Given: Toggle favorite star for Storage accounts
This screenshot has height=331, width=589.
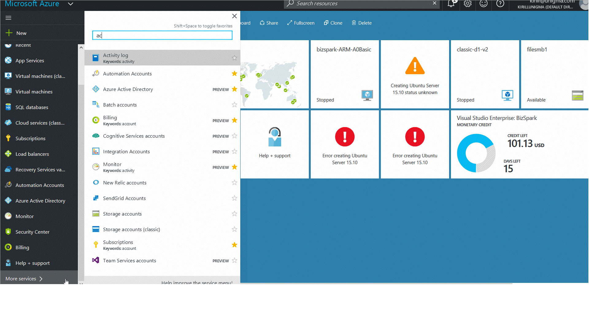Looking at the screenshot, I should pyautogui.click(x=234, y=214).
